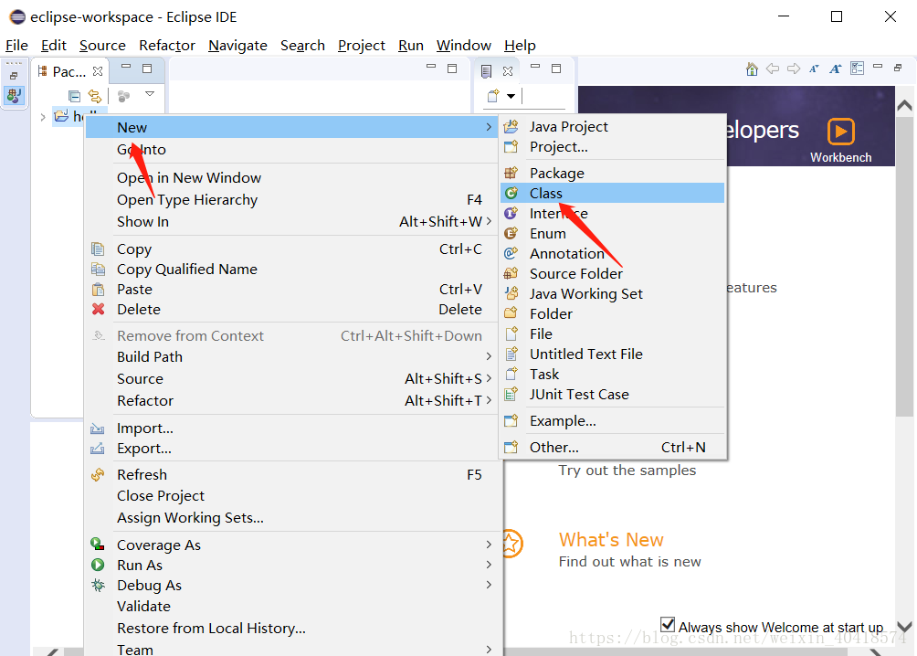This screenshot has height=656, width=917.
Task: Expand Run As submenu
Action: coord(489,565)
